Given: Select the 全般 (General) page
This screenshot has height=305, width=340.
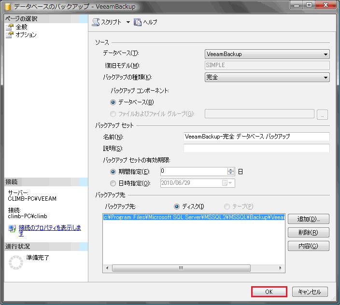Looking at the screenshot, I should pos(21,27).
